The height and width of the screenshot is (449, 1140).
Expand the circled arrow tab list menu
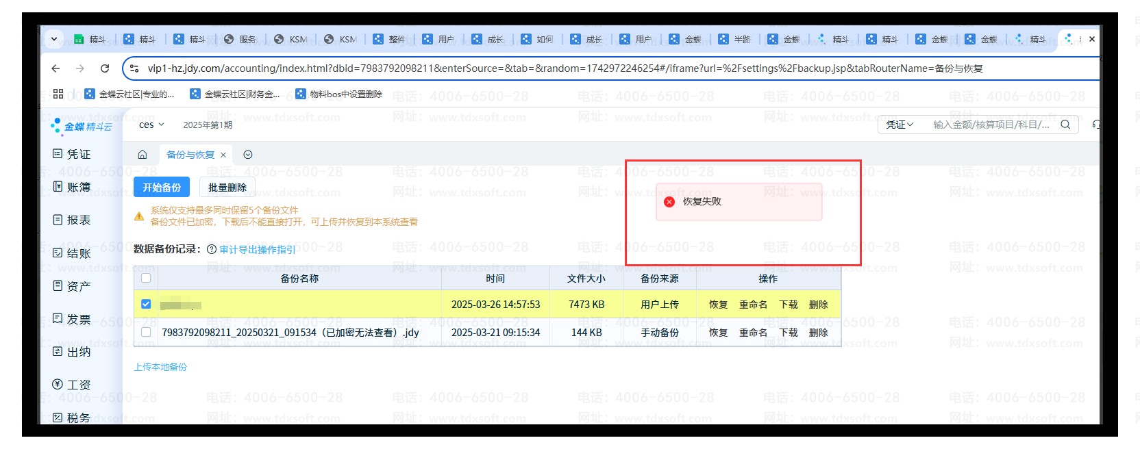[248, 155]
